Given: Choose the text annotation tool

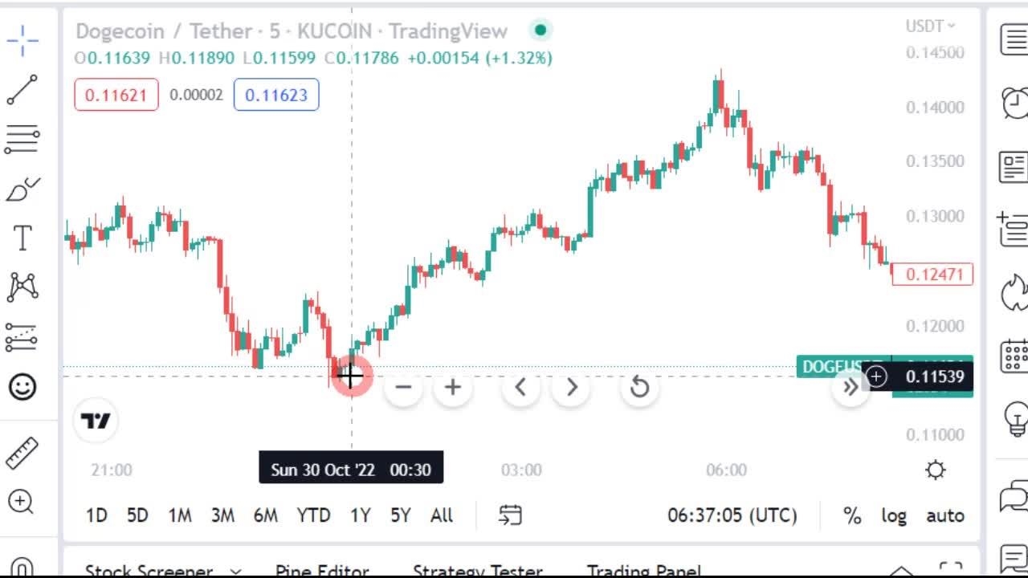Looking at the screenshot, I should [x=22, y=238].
